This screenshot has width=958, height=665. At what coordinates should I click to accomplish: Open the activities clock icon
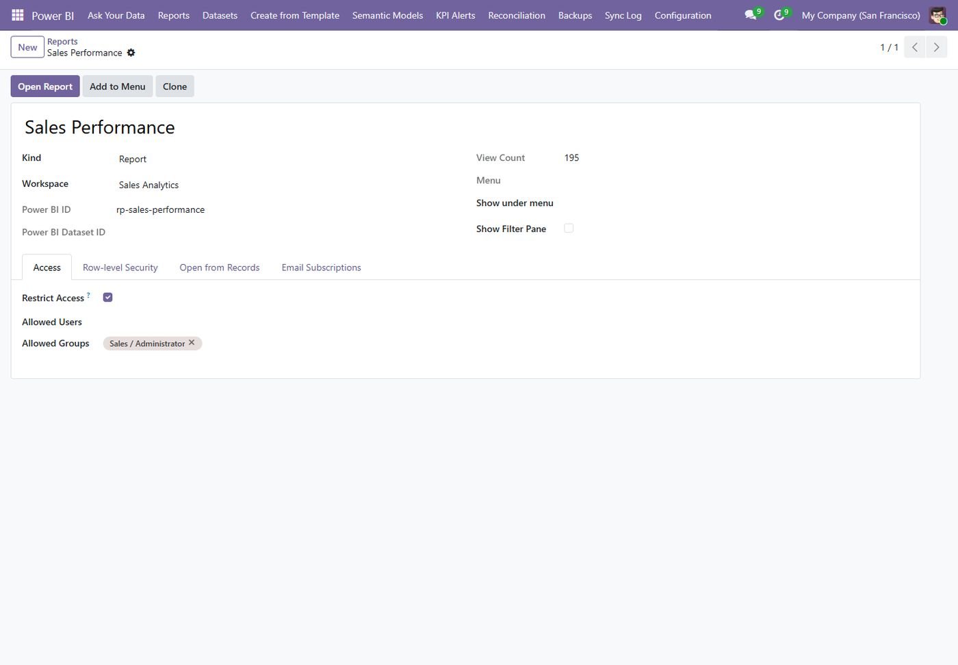pyautogui.click(x=780, y=15)
